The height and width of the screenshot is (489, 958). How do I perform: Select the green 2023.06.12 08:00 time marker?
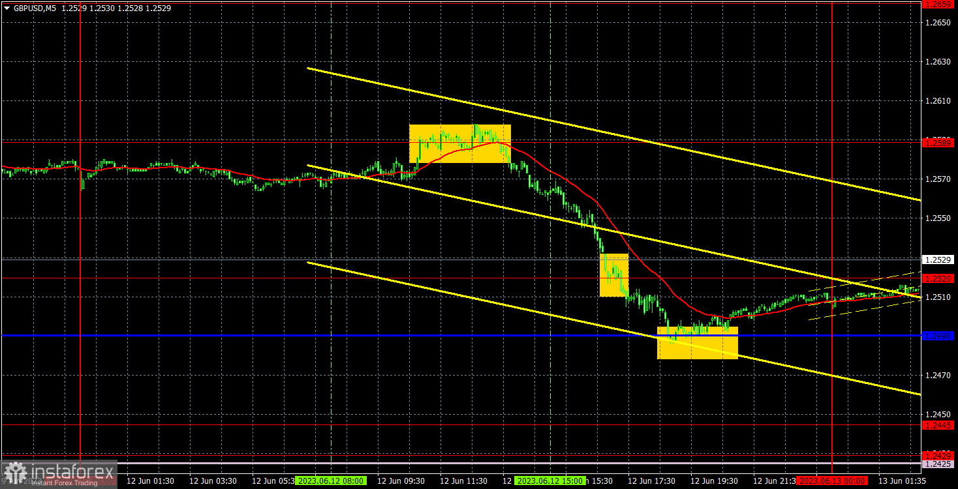(x=331, y=481)
